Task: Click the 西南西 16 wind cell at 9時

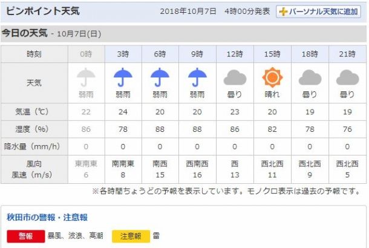Action: tap(197, 169)
